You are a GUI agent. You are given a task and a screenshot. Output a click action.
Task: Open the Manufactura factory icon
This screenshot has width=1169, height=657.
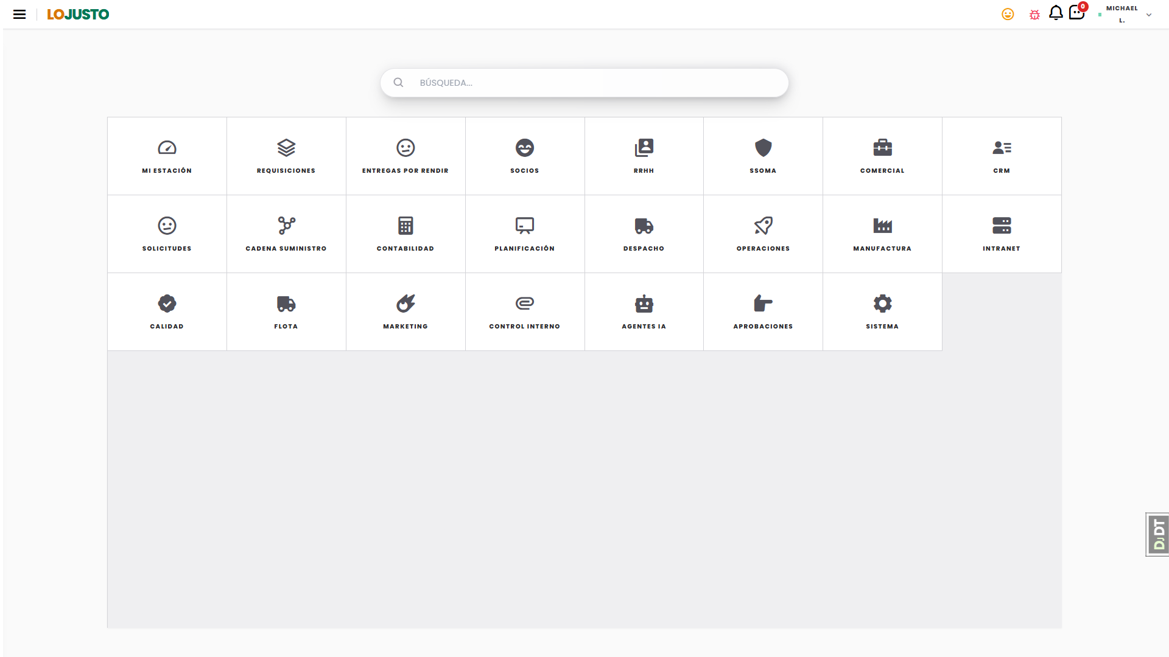click(882, 226)
